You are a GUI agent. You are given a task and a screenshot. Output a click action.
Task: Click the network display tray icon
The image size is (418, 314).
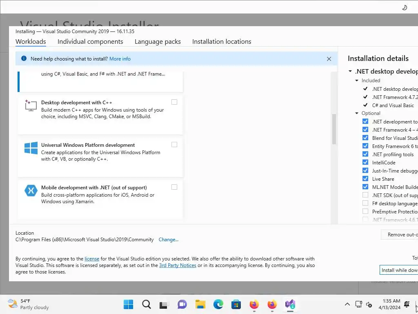(x=358, y=304)
